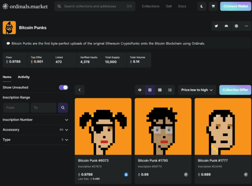The image size is (252, 186).
Task: Expand the Type filter
Action: [x=36, y=140]
